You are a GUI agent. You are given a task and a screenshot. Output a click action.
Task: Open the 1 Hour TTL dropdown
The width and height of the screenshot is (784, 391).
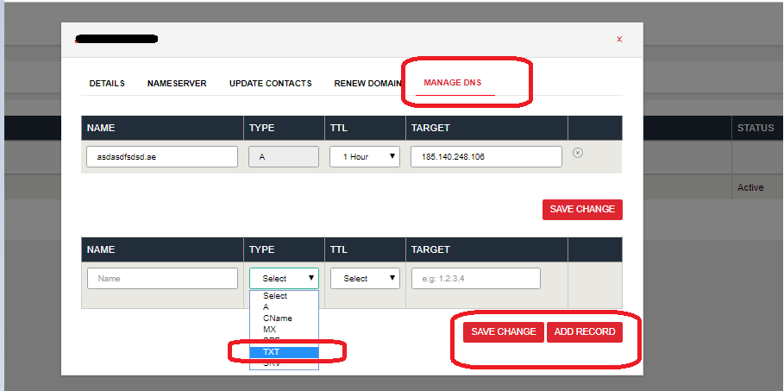click(x=365, y=157)
